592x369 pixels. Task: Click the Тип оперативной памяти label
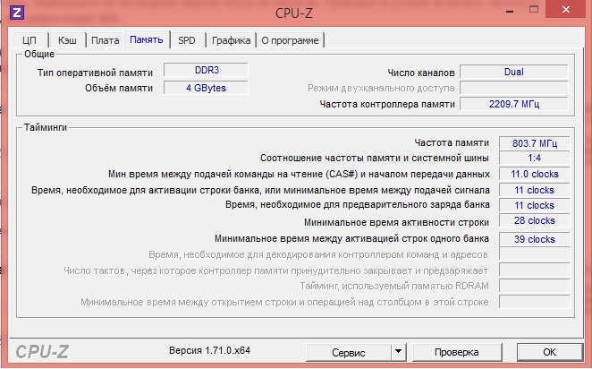tap(95, 73)
